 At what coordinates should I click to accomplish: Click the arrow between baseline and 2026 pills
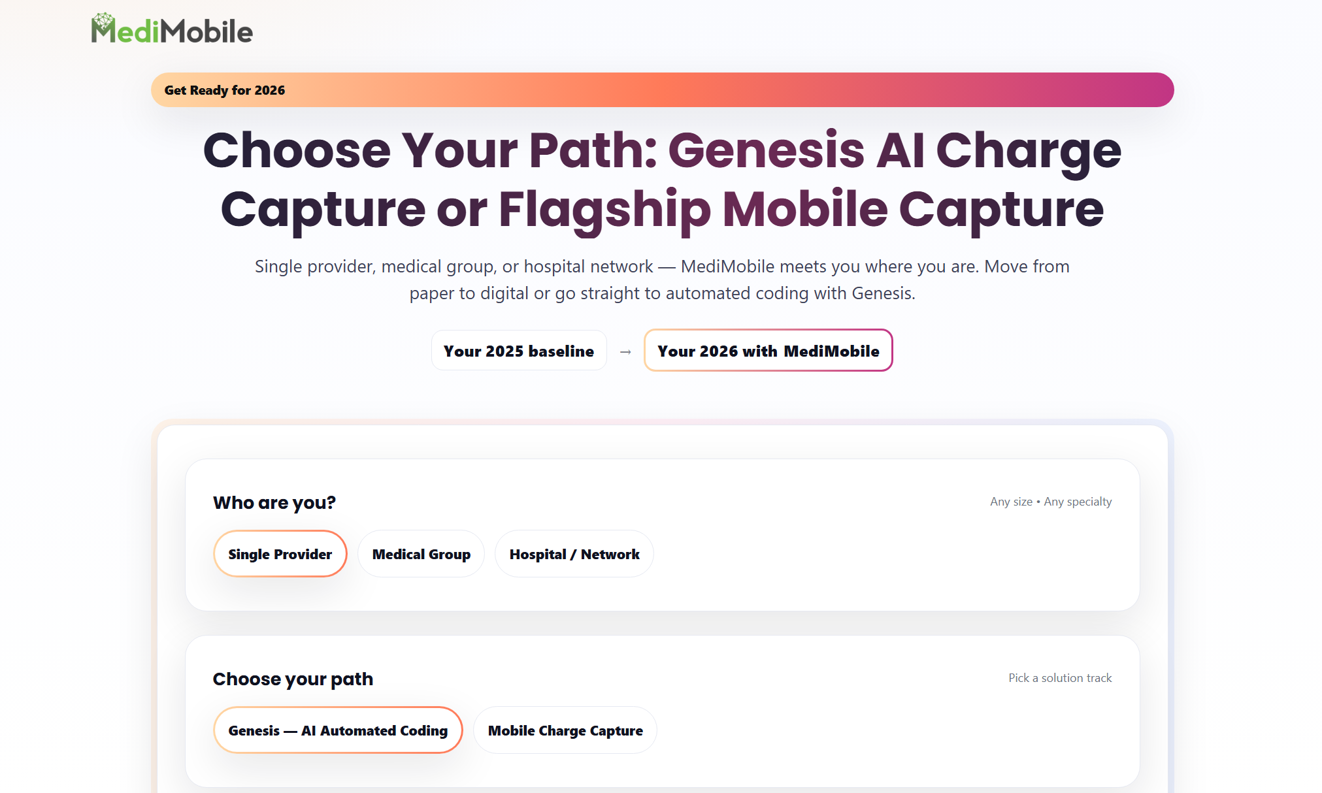625,351
